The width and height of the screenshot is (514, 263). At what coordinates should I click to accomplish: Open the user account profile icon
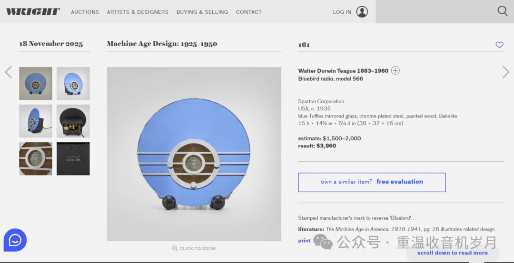[x=362, y=12]
